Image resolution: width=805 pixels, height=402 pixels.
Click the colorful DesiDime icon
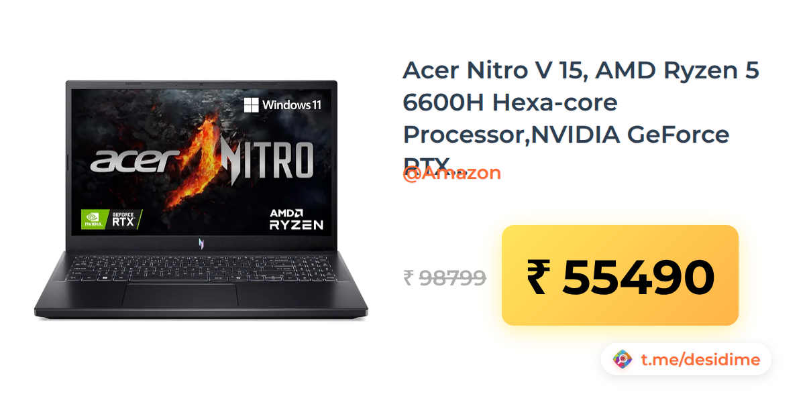pos(623,360)
